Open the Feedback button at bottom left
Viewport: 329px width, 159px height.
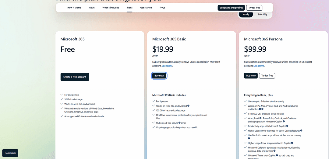point(10,153)
